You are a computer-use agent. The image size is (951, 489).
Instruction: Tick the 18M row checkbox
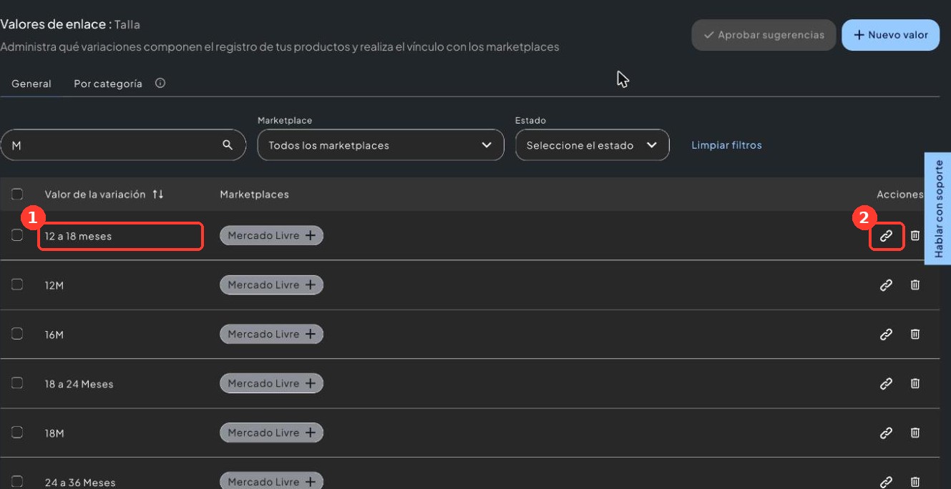(x=17, y=432)
